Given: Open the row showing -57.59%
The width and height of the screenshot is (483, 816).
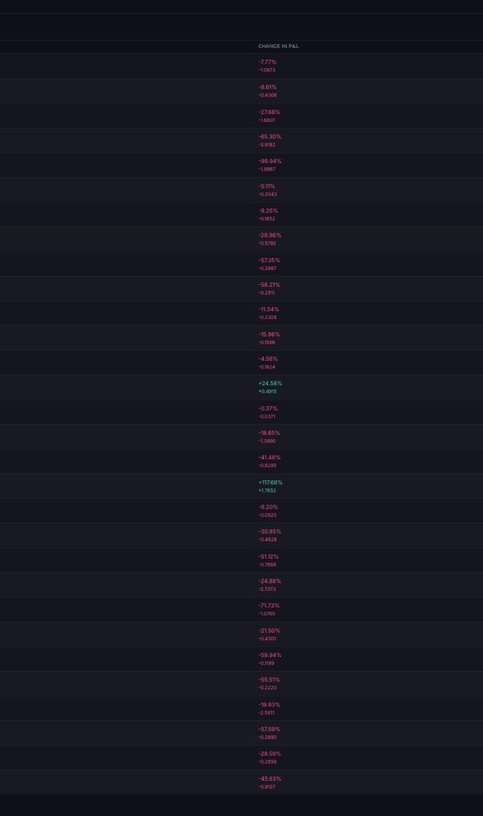Looking at the screenshot, I should tap(241, 733).
